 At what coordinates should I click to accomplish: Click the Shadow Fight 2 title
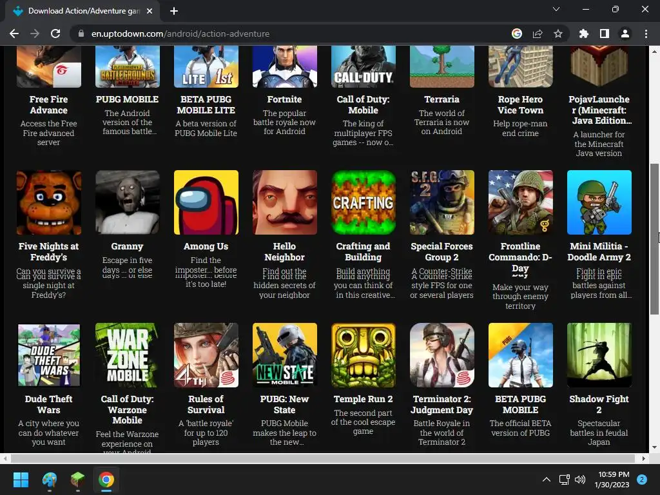pyautogui.click(x=599, y=404)
